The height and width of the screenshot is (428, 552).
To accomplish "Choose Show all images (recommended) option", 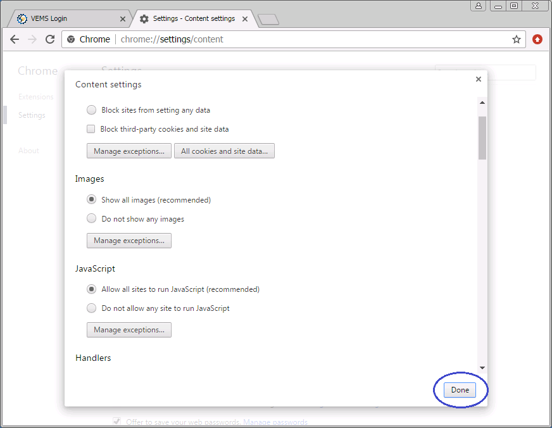I will (92, 200).
